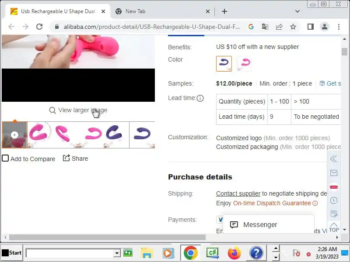
Task: Open Chrome from the taskbar
Action: point(190,253)
